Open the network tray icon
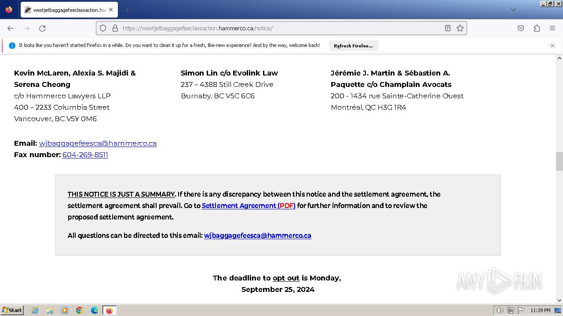 point(511,310)
